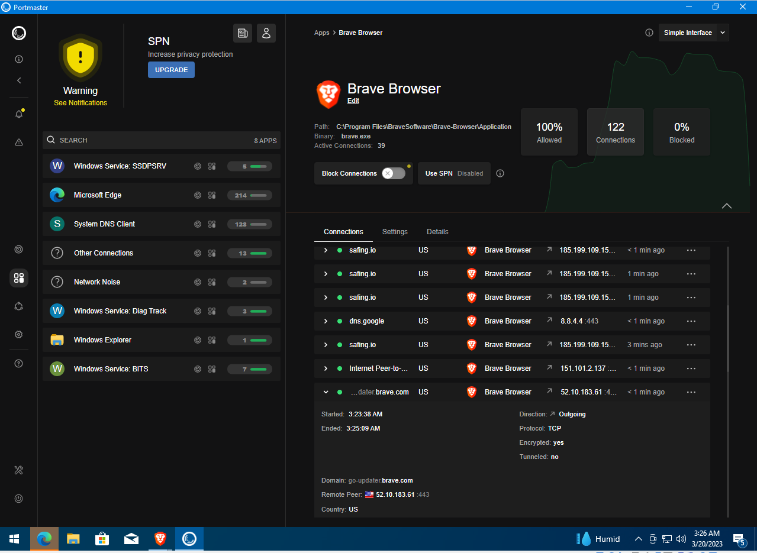Go to Apps in the breadcrumb
The height and width of the screenshot is (553, 757).
click(x=322, y=33)
